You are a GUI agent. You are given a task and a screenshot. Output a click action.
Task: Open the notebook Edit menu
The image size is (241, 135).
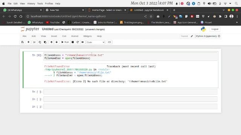tap(34, 36)
